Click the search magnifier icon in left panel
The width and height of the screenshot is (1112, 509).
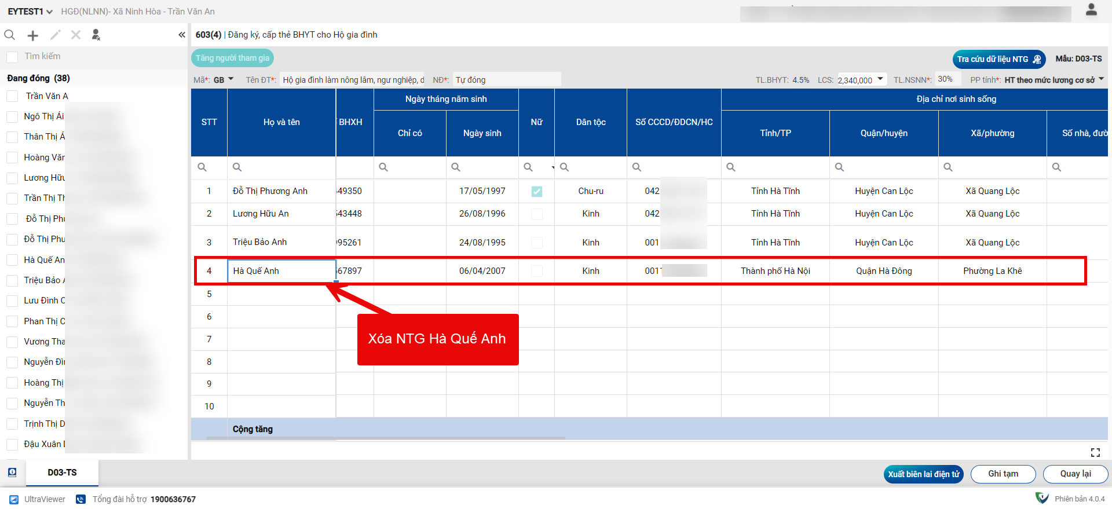coord(10,35)
